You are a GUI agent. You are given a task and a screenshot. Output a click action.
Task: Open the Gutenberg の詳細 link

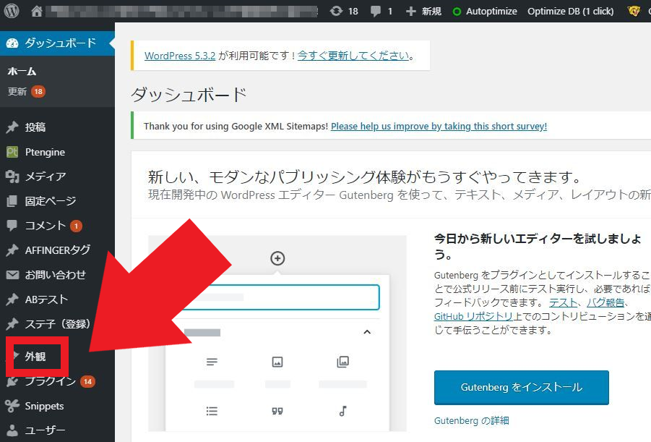pos(472,421)
